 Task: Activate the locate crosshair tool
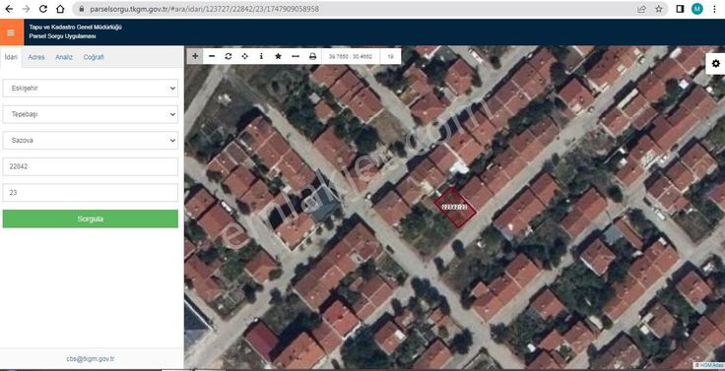pos(244,56)
